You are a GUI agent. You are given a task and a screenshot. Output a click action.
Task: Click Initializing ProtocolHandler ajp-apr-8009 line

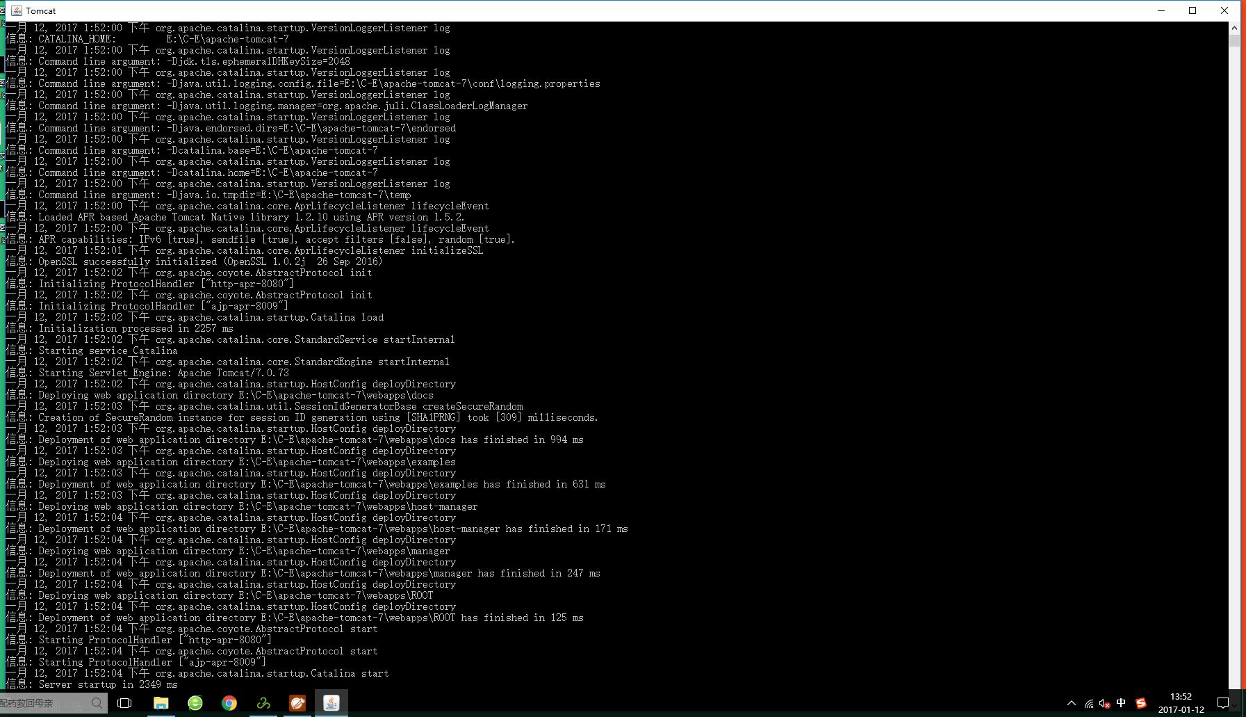tap(147, 306)
